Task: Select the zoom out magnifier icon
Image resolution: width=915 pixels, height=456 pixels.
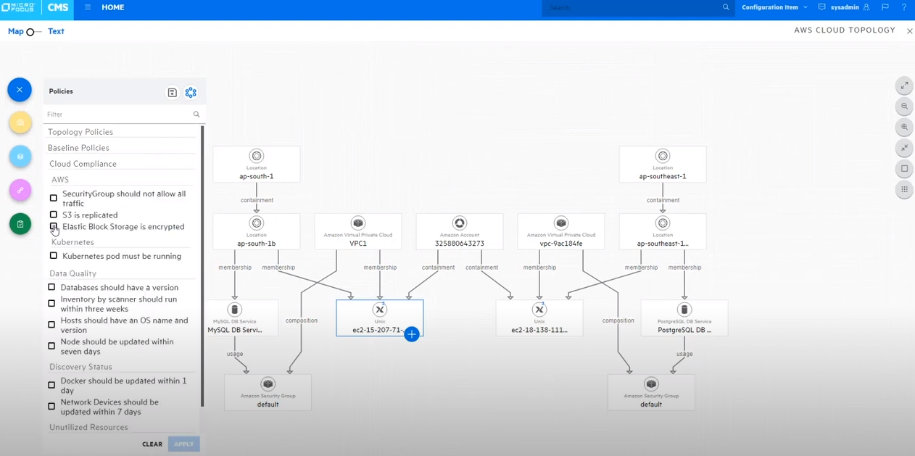Action: (904, 106)
